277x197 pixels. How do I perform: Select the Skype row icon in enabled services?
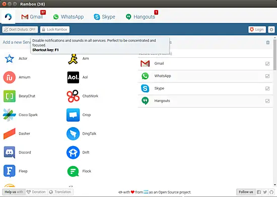pyautogui.click(x=145, y=88)
